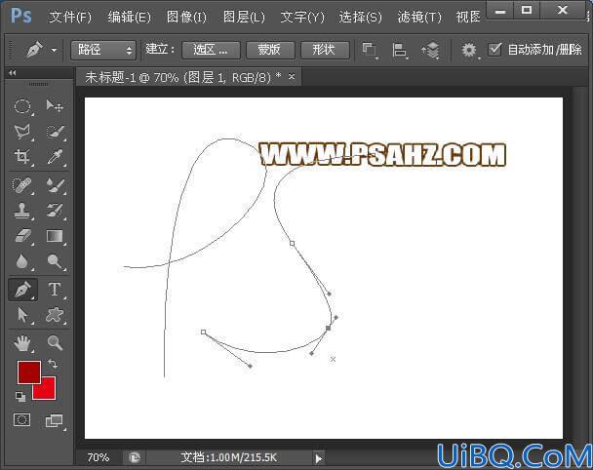The width and height of the screenshot is (593, 470).
Task: Swap foreground and background colors
Action: click(x=53, y=364)
